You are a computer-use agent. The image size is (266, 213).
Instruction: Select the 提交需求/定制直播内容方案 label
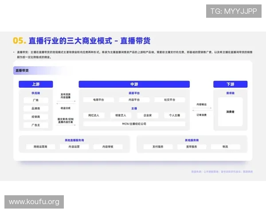point(66,121)
